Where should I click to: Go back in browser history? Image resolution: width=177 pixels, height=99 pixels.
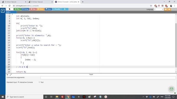coord(2,6)
